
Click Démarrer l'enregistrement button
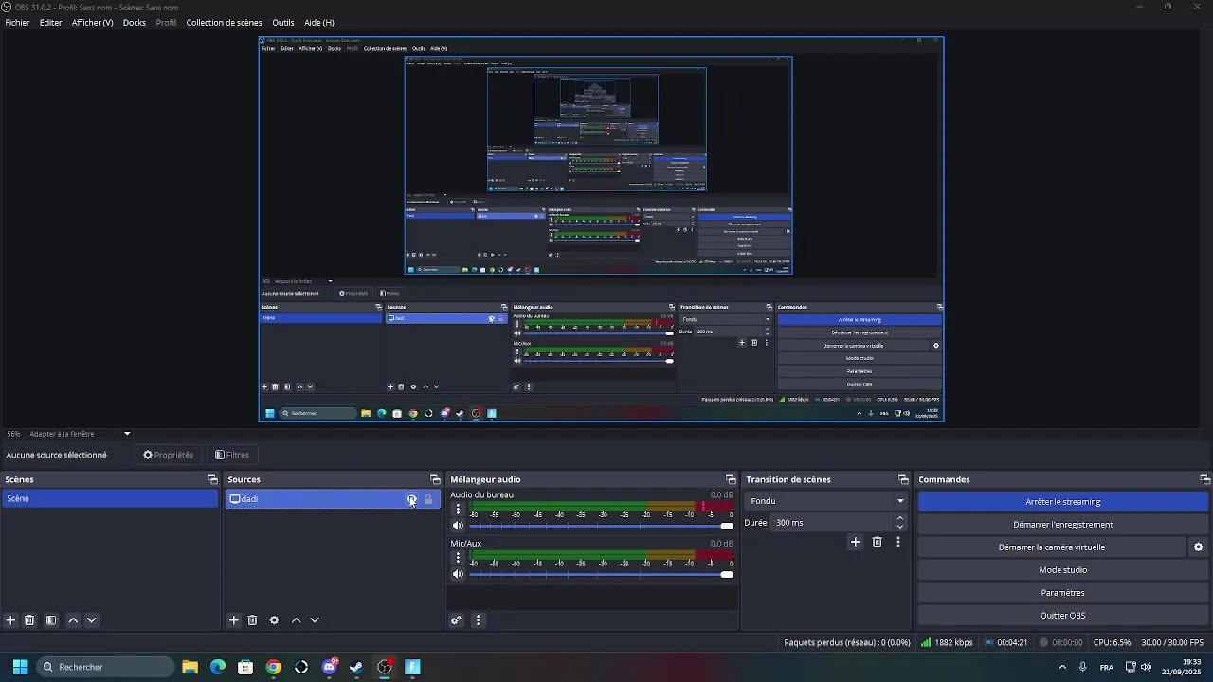tap(1062, 525)
